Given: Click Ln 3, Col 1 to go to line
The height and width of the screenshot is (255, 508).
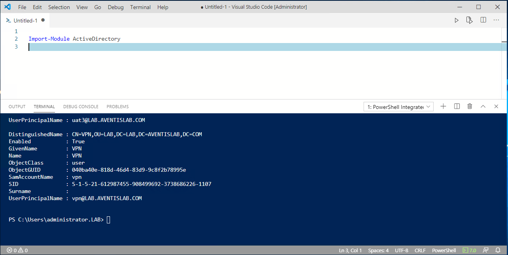Looking at the screenshot, I should pos(350,250).
